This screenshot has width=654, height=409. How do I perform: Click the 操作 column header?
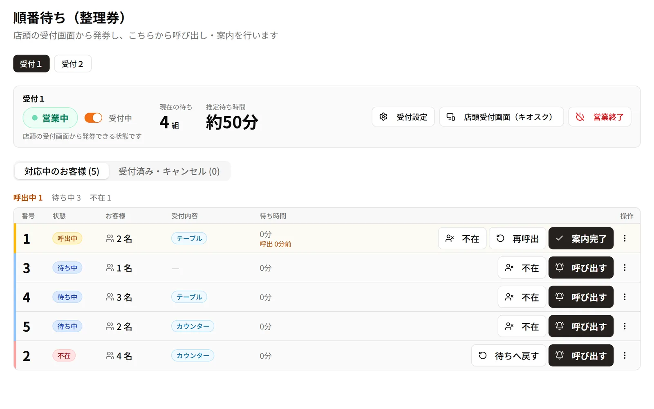(x=627, y=216)
